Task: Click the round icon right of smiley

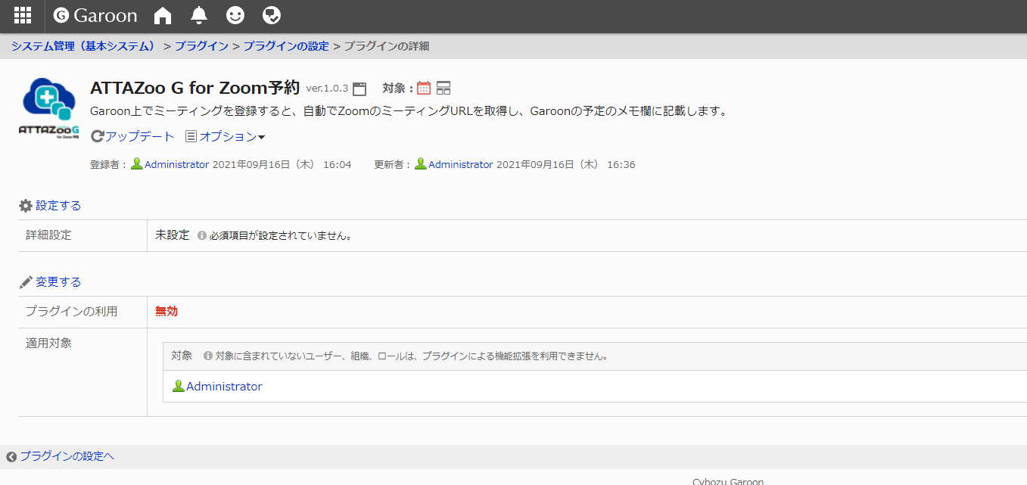Action: click(271, 15)
